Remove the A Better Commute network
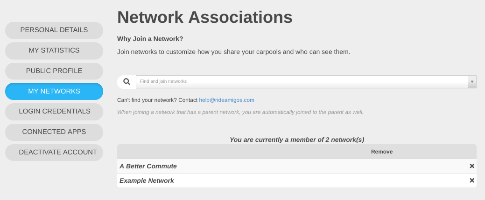This screenshot has width=485, height=200. click(x=472, y=166)
